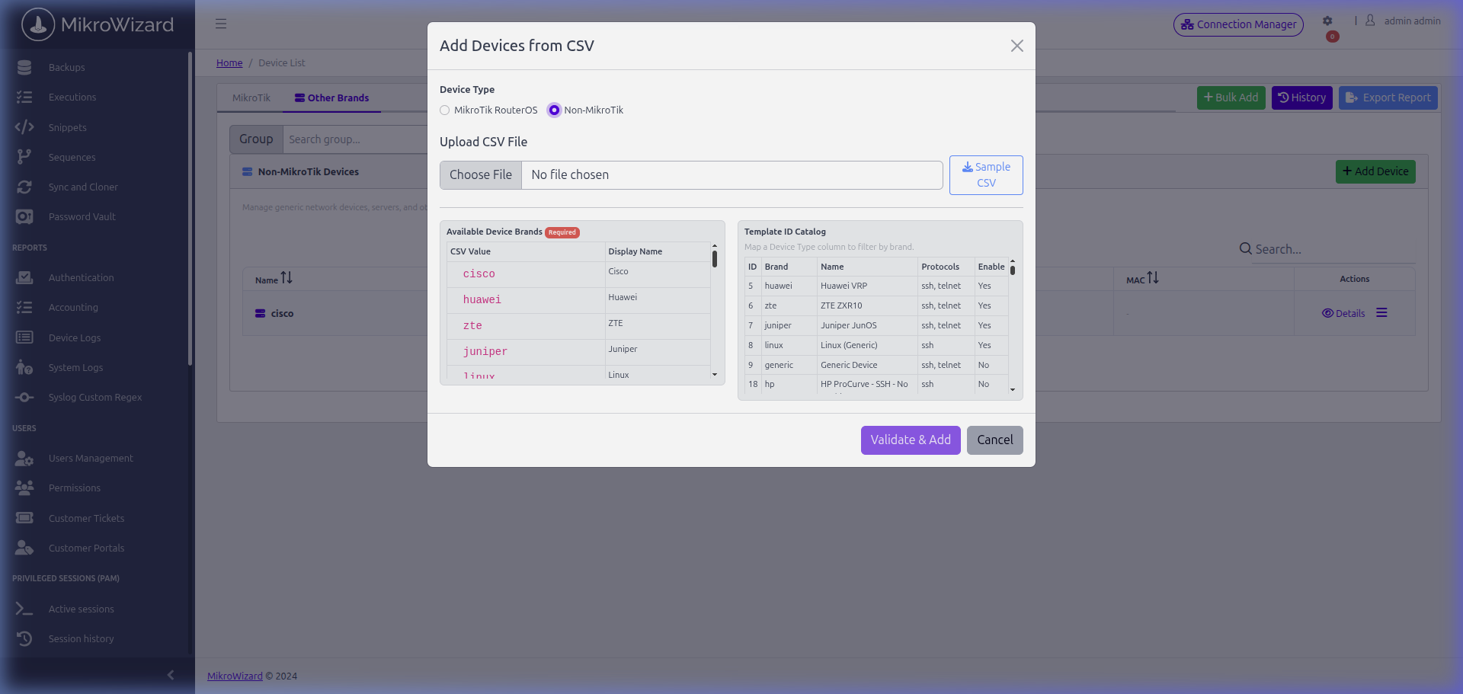This screenshot has height=694, width=1463.
Task: Open Customer Portals icon
Action: click(24, 548)
